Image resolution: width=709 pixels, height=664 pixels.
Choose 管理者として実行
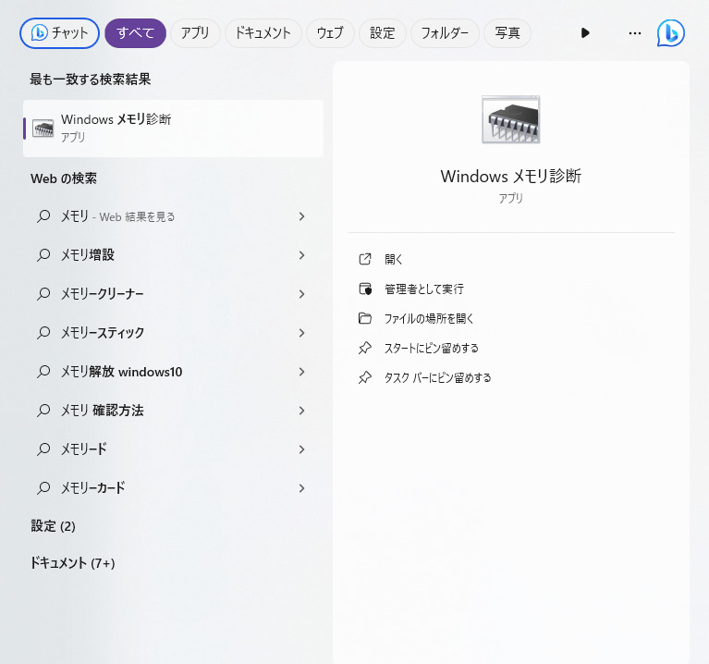(x=424, y=289)
